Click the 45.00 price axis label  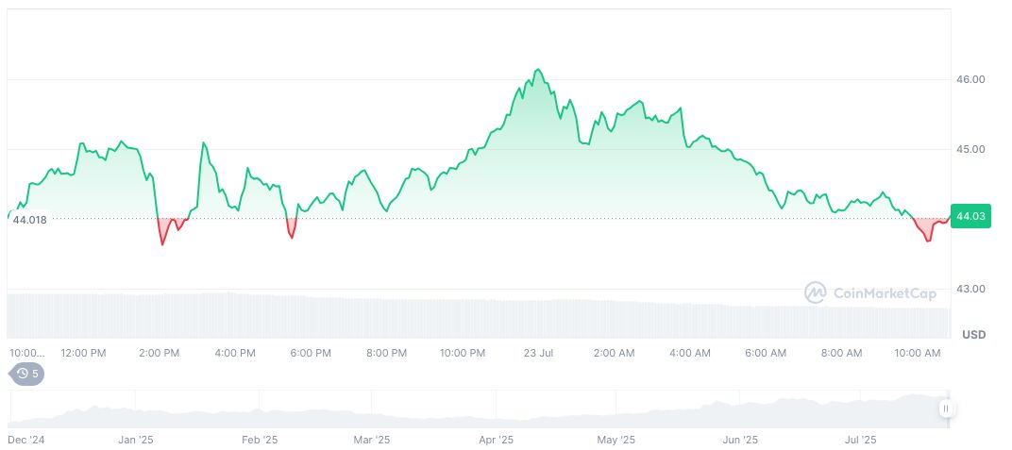970,149
